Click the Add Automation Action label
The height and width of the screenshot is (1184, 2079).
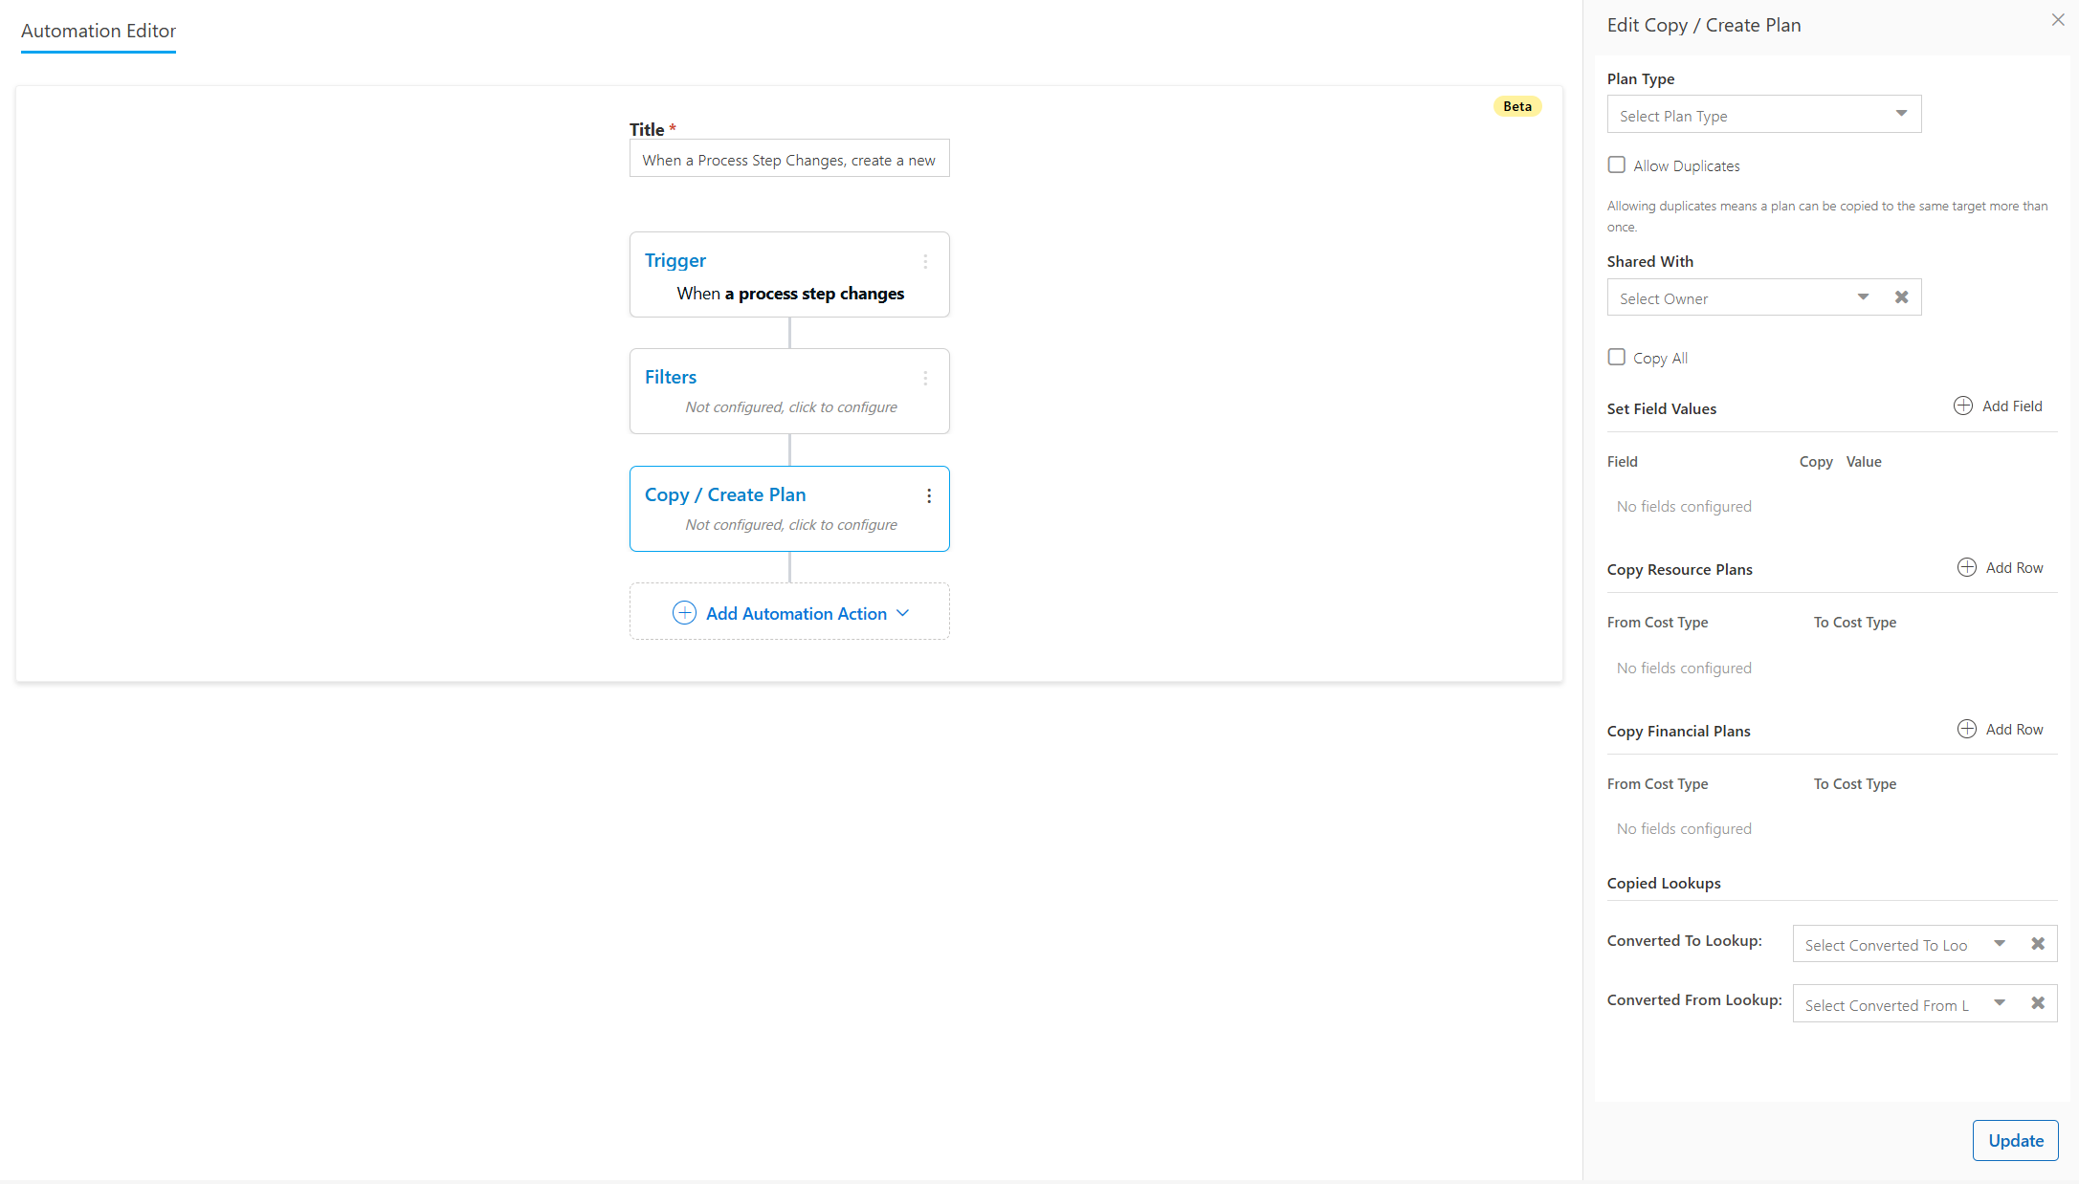[796, 614]
